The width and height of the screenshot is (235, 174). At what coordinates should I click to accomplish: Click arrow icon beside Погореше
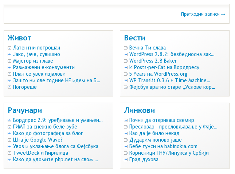(x=9, y=87)
